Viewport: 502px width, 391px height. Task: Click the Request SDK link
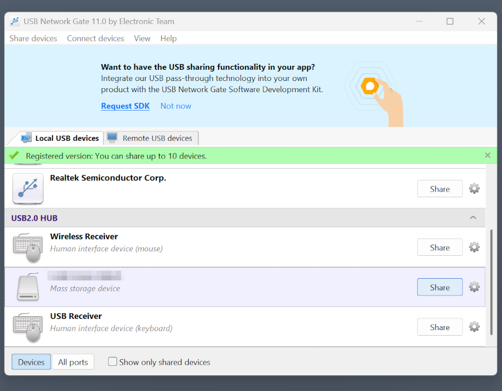pyautogui.click(x=125, y=106)
